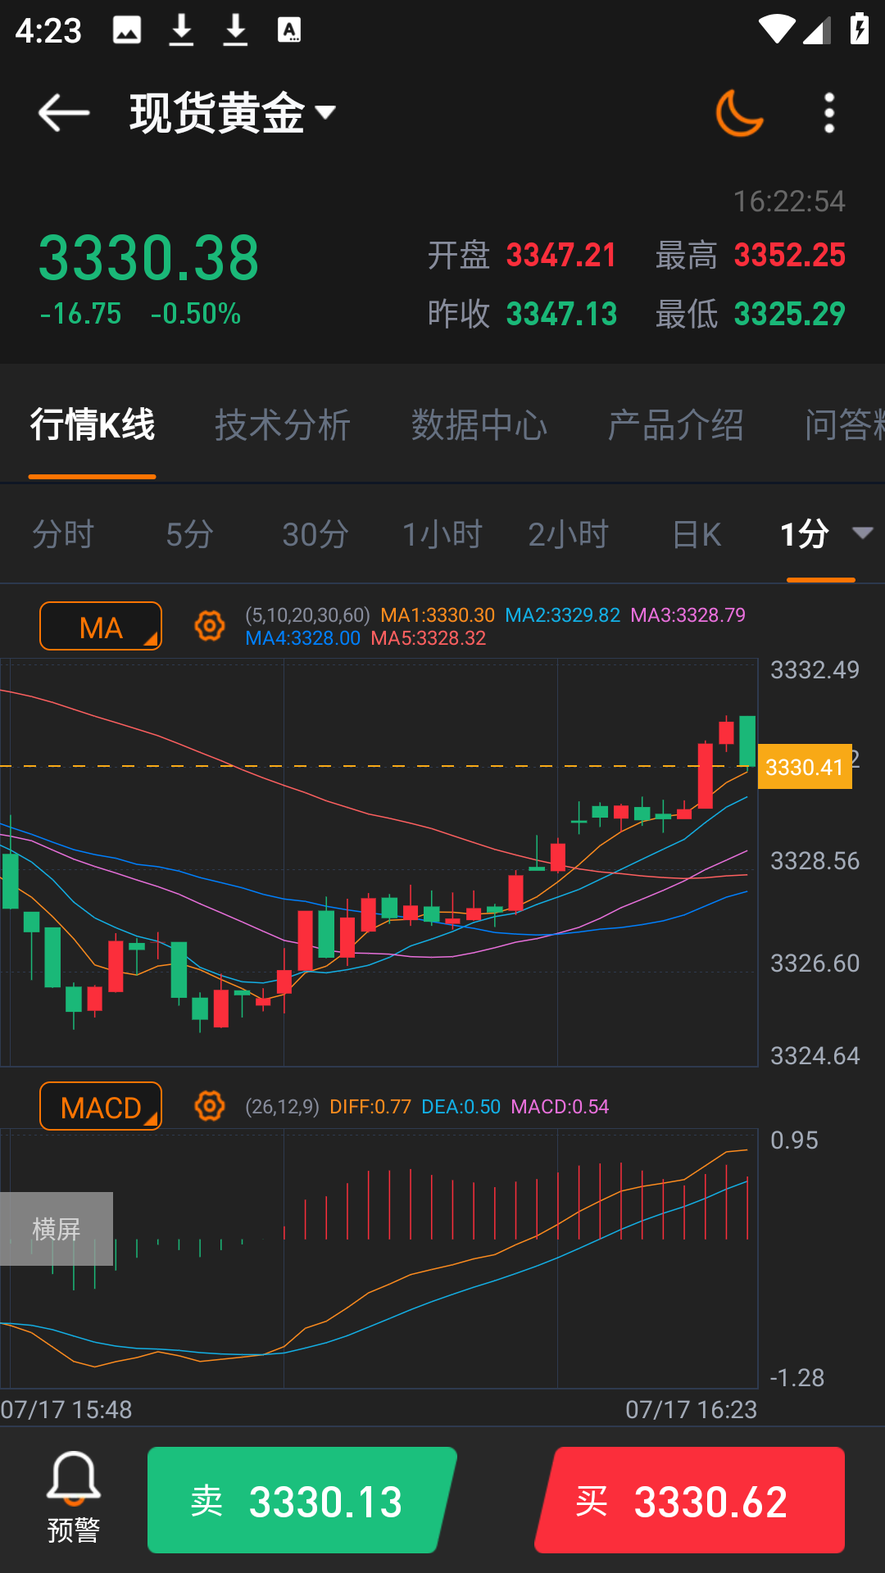Screen dimensions: 885x1573
Task: Toggle night mode with the moon icon
Action: [x=739, y=112]
